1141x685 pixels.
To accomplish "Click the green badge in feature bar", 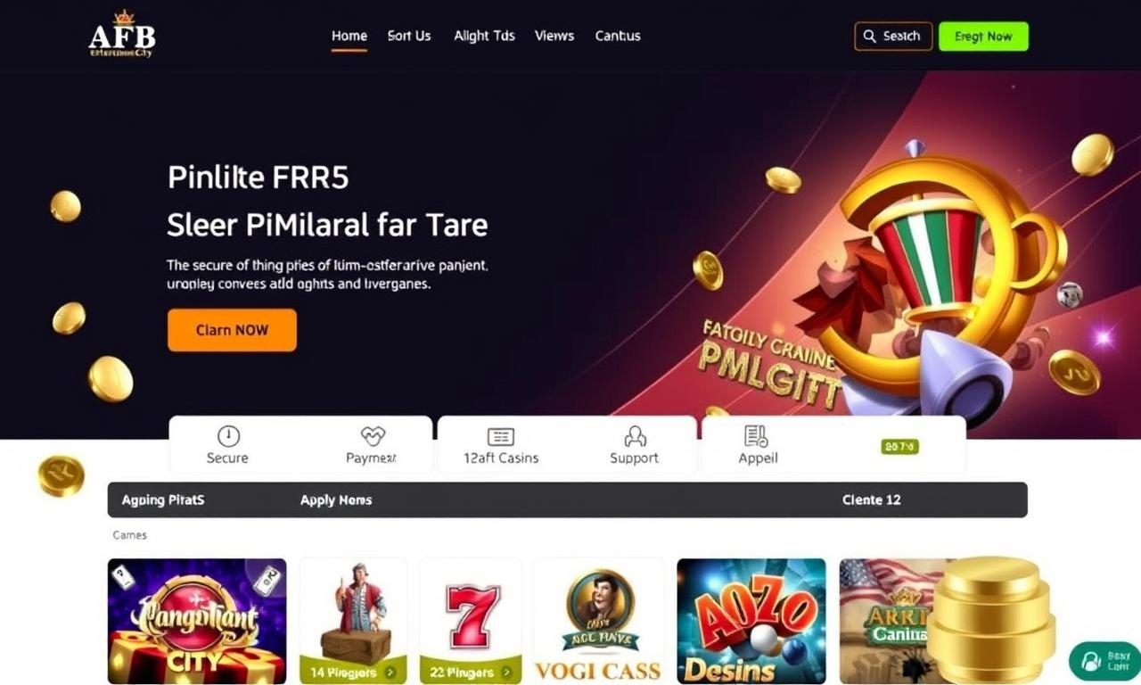I will coord(899,446).
